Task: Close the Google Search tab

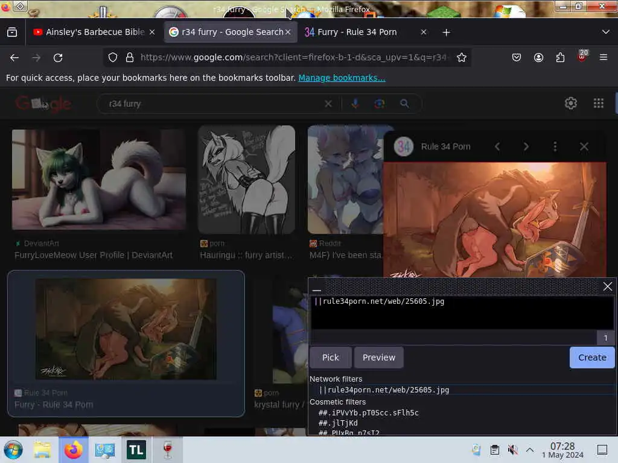Action: point(288,33)
